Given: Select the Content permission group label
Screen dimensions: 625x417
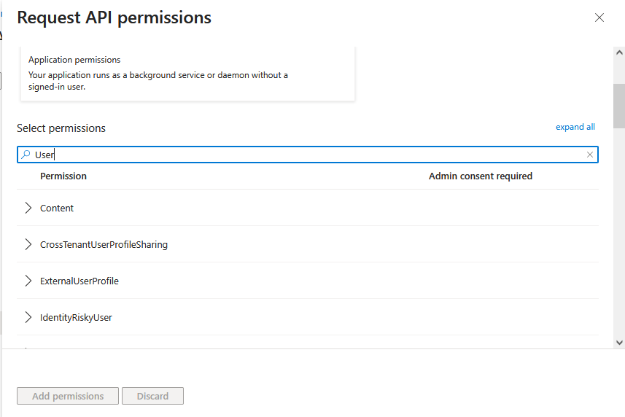Looking at the screenshot, I should pos(57,208).
